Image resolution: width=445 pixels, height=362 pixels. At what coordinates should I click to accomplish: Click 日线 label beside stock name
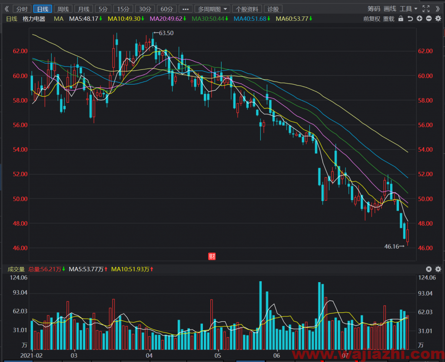12,19
